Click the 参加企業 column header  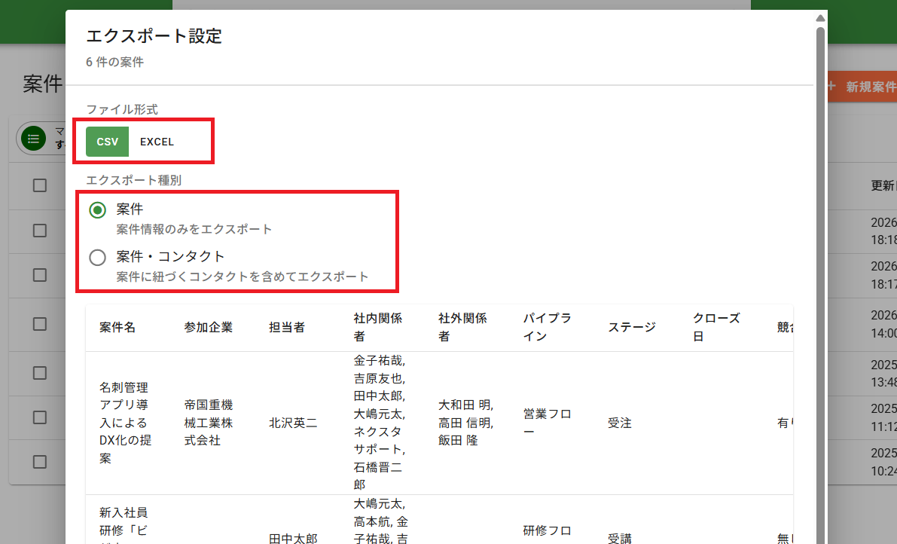[x=208, y=327]
